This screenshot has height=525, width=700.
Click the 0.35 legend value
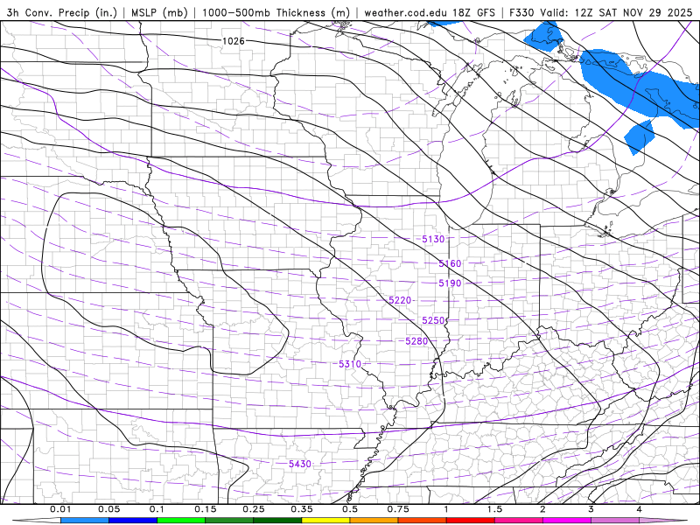coord(302,509)
